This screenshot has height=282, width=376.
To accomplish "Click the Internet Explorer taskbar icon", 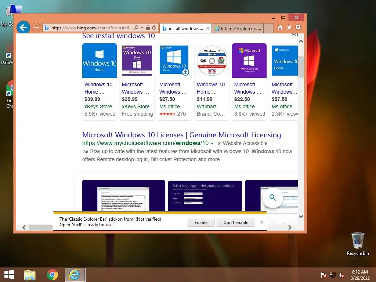I will click(x=74, y=275).
